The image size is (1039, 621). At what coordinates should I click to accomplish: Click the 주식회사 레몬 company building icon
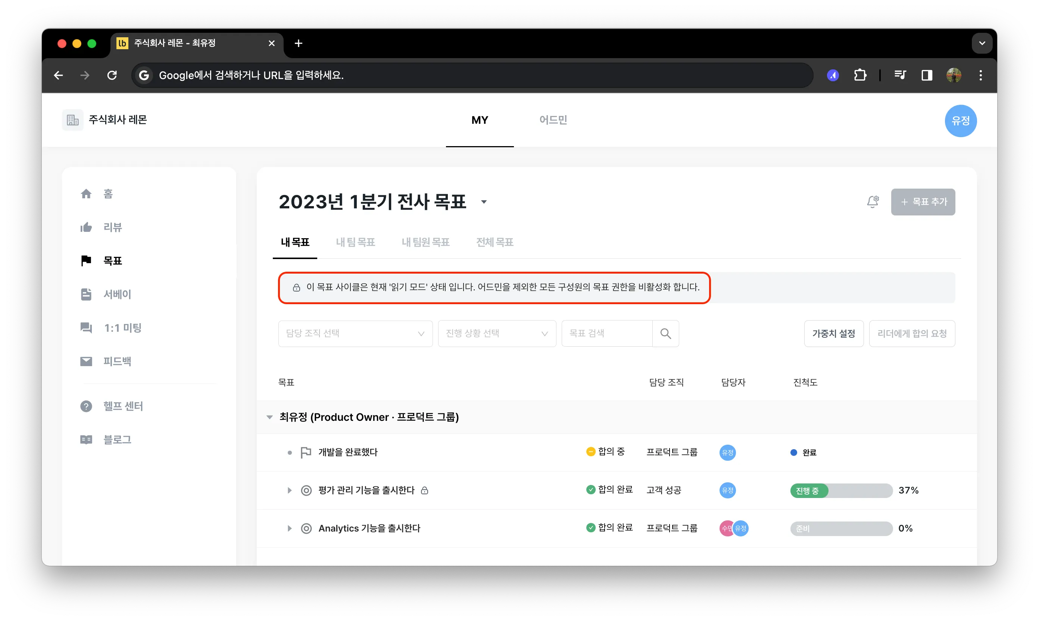[73, 120]
